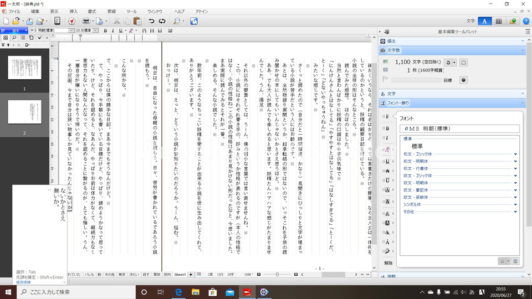Expand the 和文 - ゴシック体 font group
This screenshot has height=299, width=532.
coord(515,154)
